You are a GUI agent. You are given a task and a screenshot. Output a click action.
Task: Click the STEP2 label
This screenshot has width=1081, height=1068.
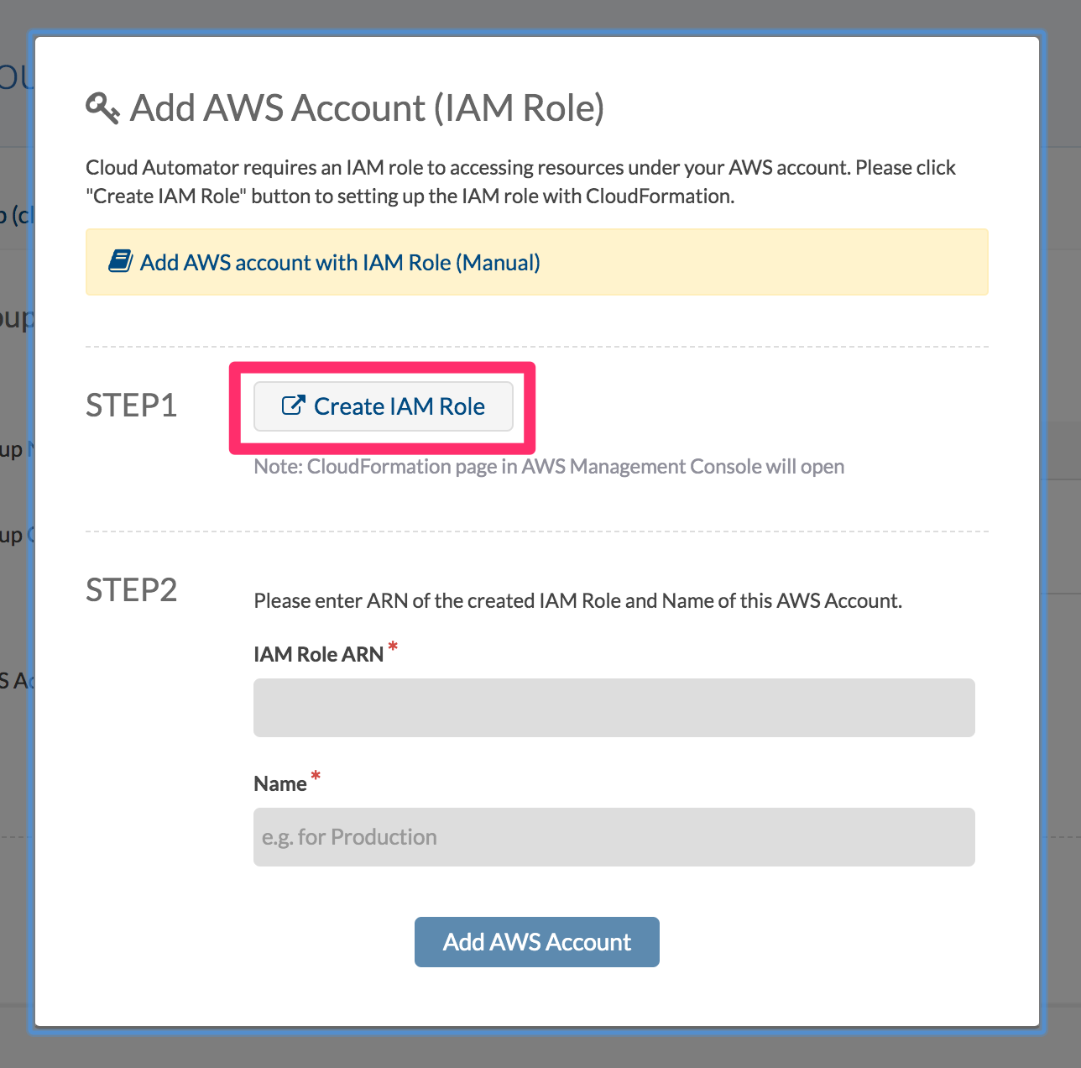132,590
